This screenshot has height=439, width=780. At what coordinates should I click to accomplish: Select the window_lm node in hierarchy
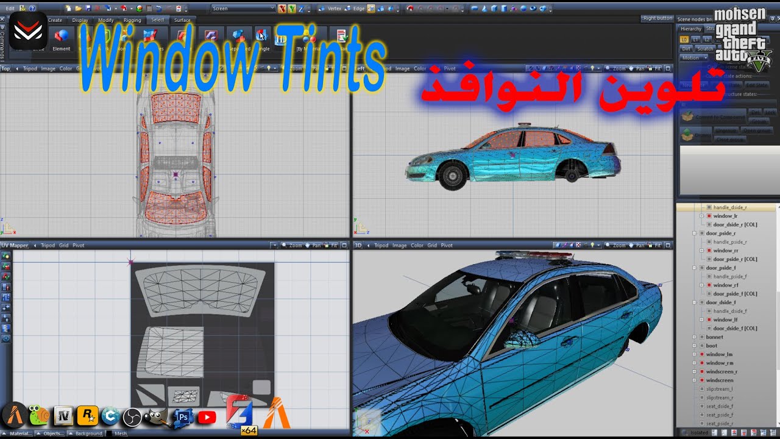719,354
